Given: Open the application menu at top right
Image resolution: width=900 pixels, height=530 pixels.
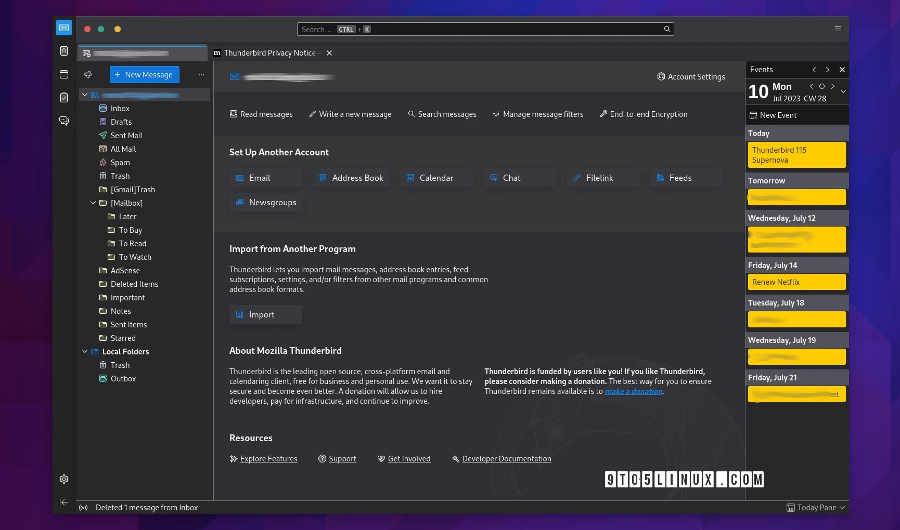Looking at the screenshot, I should (x=838, y=29).
